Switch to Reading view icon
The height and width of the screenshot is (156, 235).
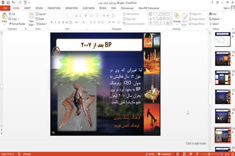pyautogui.click(x=191, y=154)
